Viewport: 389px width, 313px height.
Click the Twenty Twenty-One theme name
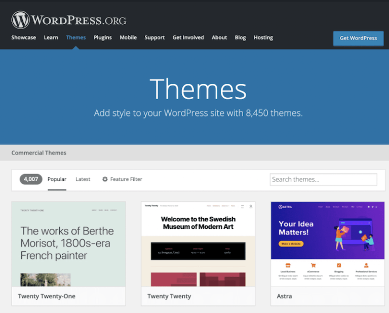click(47, 296)
